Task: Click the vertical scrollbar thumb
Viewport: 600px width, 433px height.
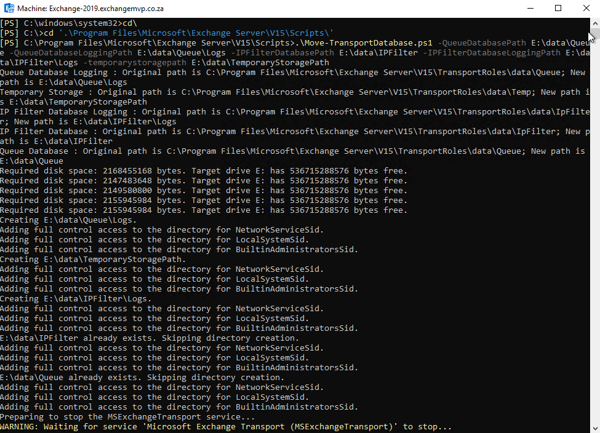Action: pos(595,33)
